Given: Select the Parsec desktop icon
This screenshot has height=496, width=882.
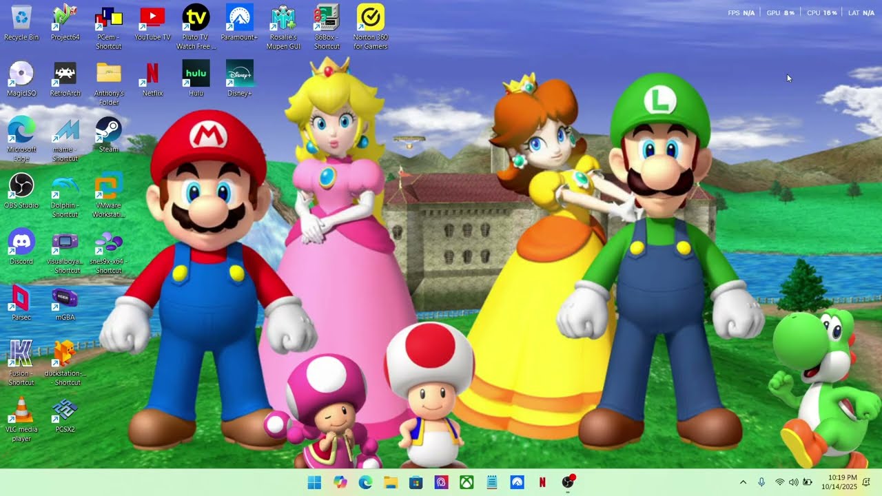Looking at the screenshot, I should coord(21,302).
